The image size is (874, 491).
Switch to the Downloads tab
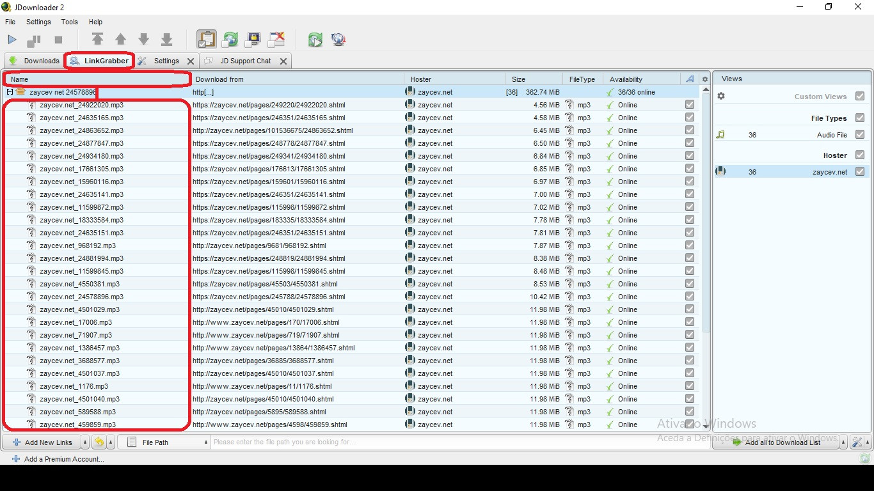tap(34, 61)
